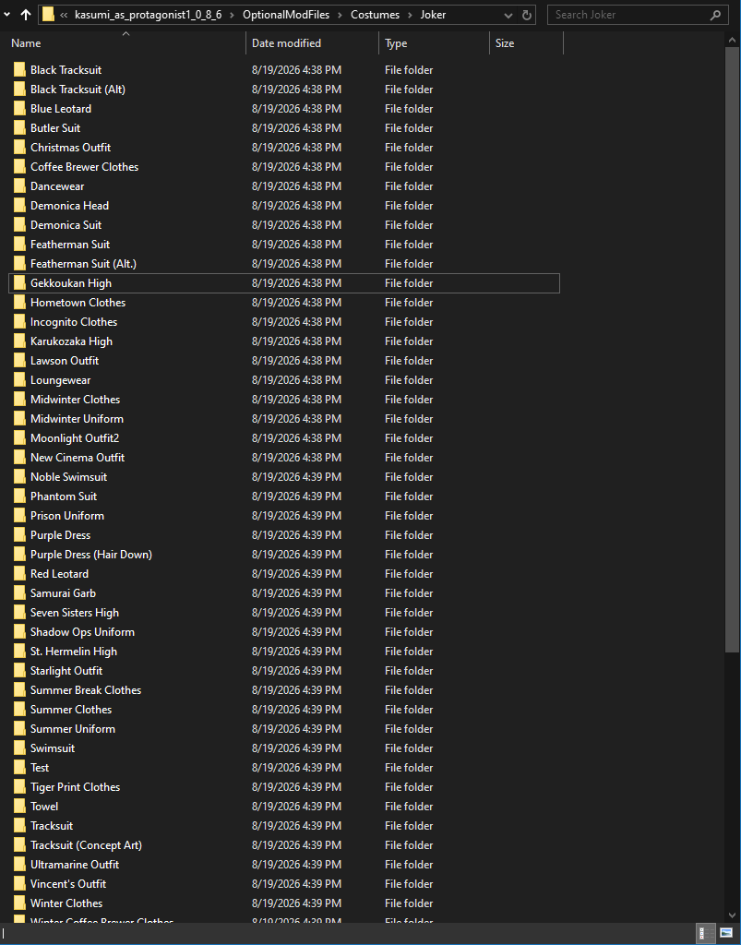Click the vertical scrollbar thumb
This screenshot has height=945, width=741.
[732, 350]
